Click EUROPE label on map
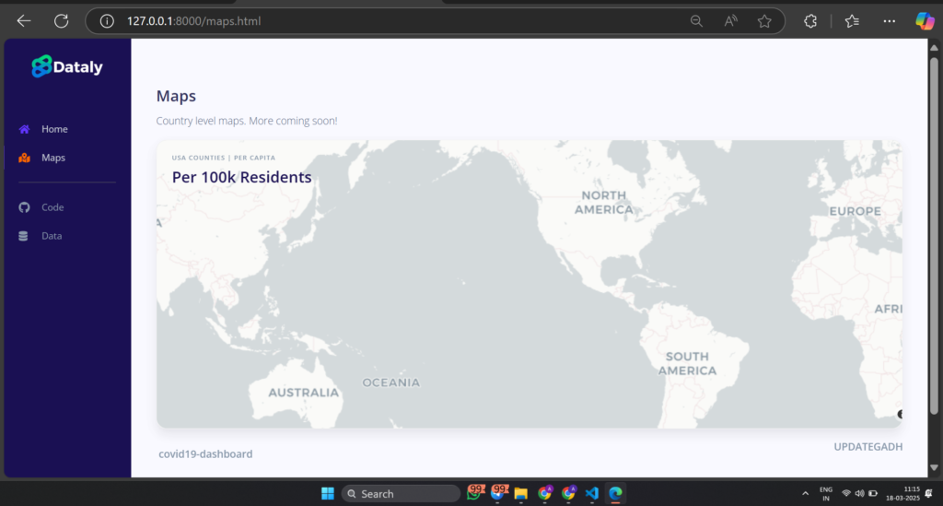This screenshot has height=506, width=943. pos(856,211)
